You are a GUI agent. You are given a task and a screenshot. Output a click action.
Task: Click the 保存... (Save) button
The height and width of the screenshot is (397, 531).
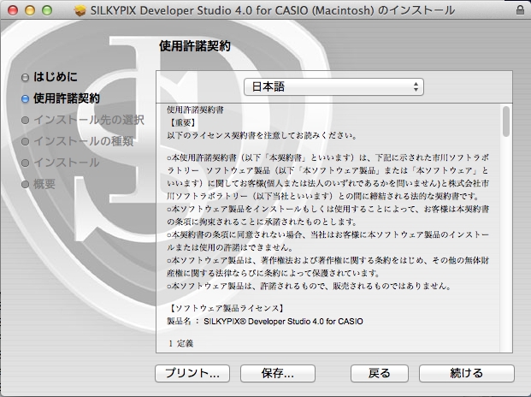[278, 373]
